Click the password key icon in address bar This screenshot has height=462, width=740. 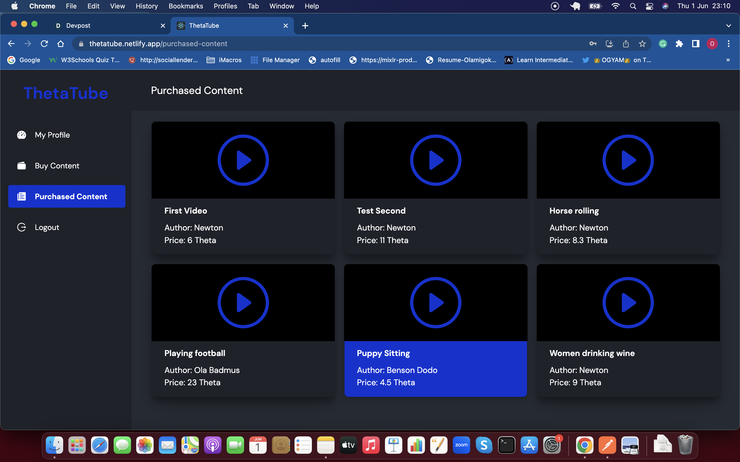(593, 44)
